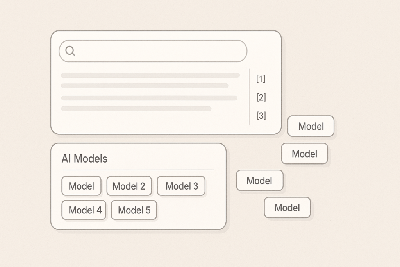Viewport: 400px width, 267px height.
Task: Select the Model 2 chip
Action: point(129,186)
